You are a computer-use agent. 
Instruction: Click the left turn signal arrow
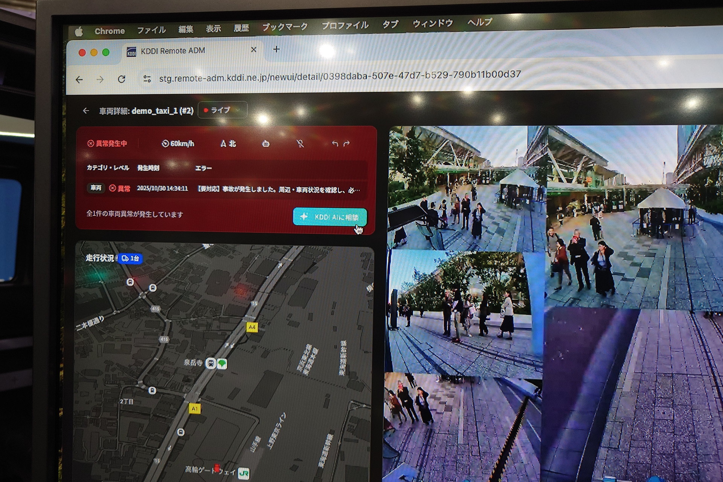tap(335, 143)
